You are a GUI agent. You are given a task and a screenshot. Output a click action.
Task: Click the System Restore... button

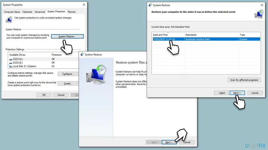tap(67, 36)
